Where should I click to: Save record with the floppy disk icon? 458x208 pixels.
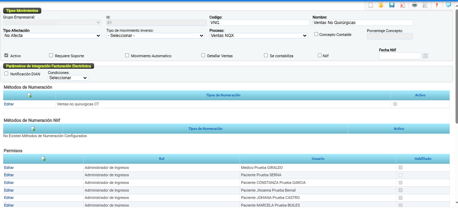point(392,5)
